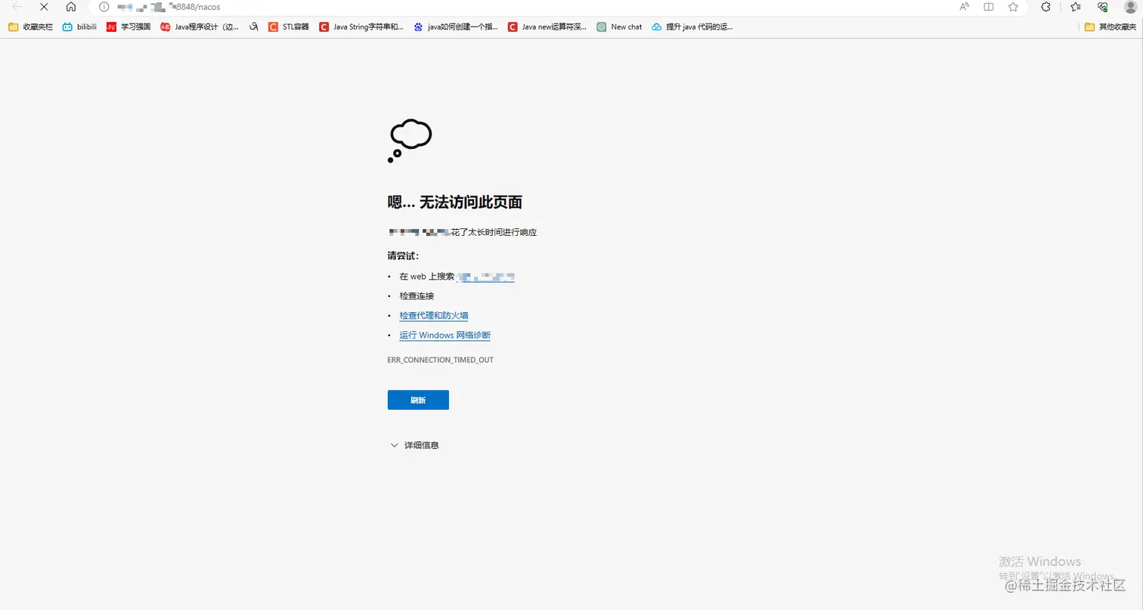Image resolution: width=1143 pixels, height=610 pixels.
Task: Click the 刷新 refresh button
Action: point(418,400)
